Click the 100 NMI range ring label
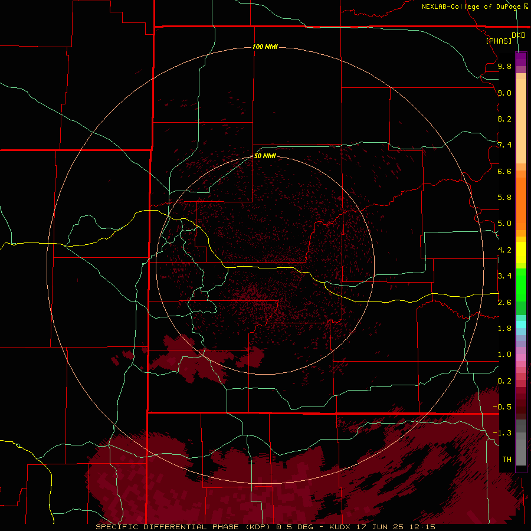The image size is (531, 531). point(265,47)
